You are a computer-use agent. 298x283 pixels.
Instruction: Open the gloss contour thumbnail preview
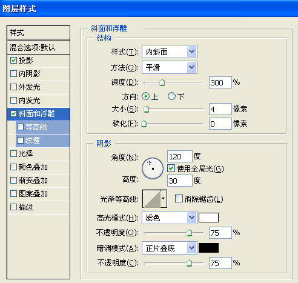(x=151, y=199)
